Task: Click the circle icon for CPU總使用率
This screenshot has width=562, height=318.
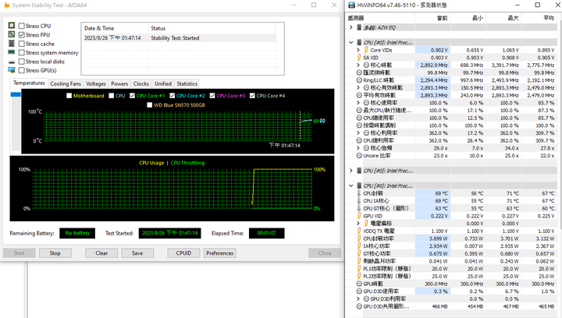Action: 359,118
